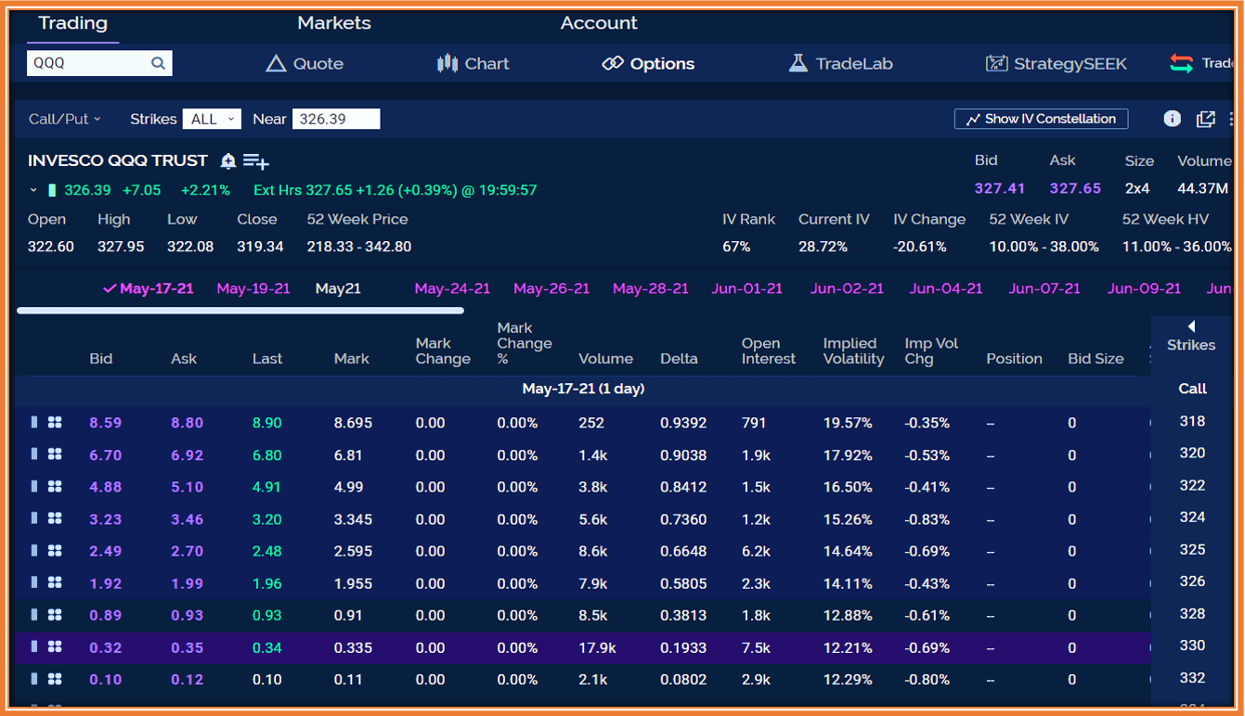The height and width of the screenshot is (716, 1245).
Task: Pop out the options chain window
Action: (x=1205, y=119)
